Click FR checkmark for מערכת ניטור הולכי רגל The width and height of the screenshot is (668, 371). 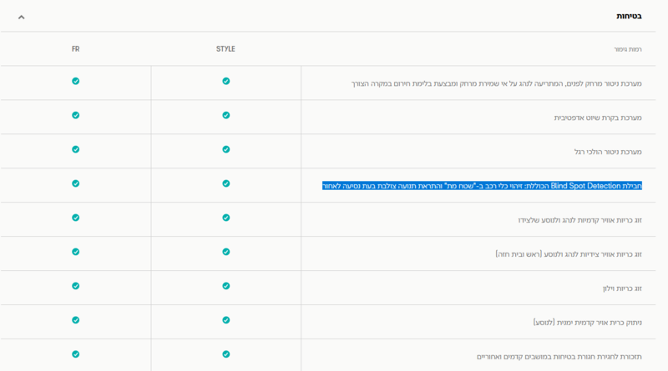(x=75, y=149)
